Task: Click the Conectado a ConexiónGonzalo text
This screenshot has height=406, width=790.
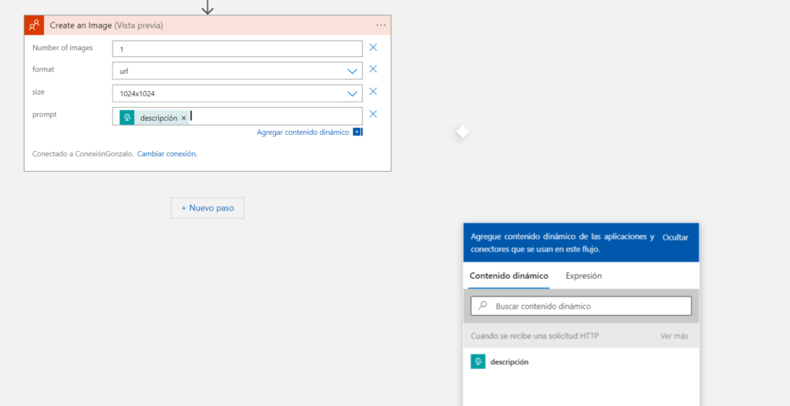Action: (83, 154)
